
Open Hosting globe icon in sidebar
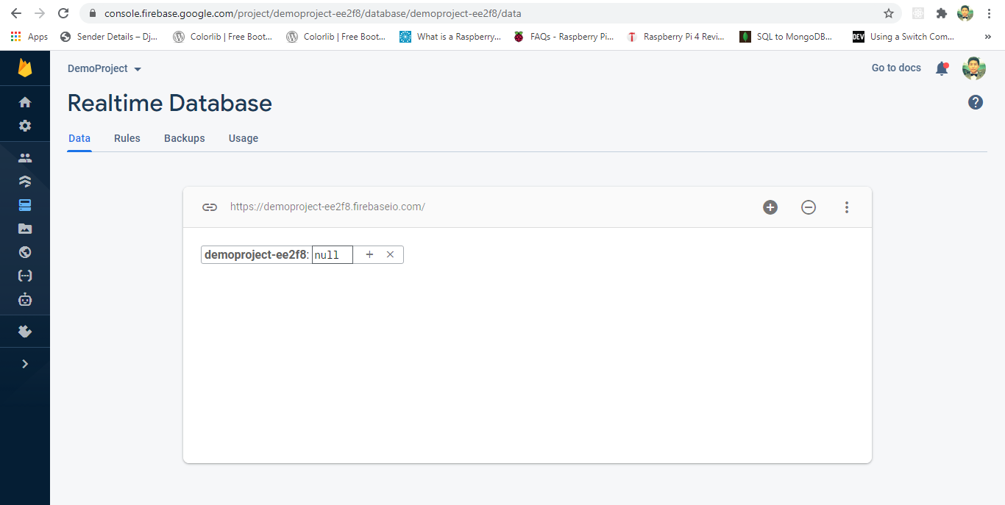[x=25, y=252]
